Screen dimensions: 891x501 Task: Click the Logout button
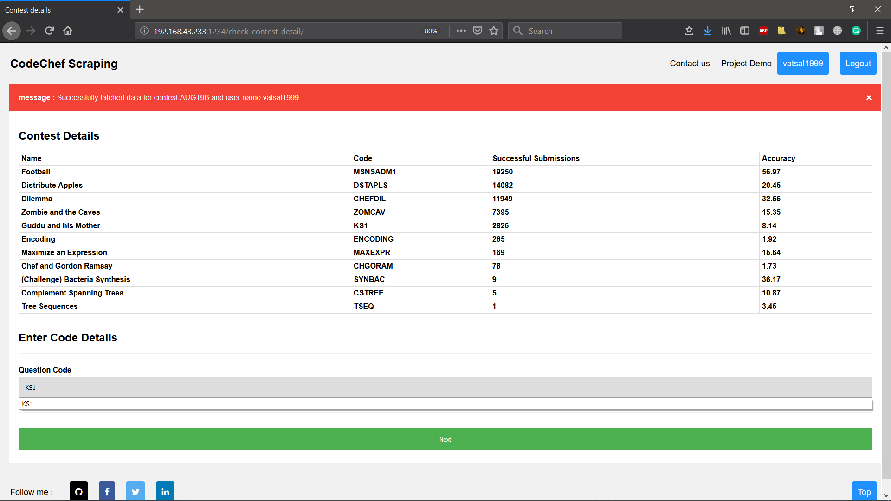tap(858, 64)
